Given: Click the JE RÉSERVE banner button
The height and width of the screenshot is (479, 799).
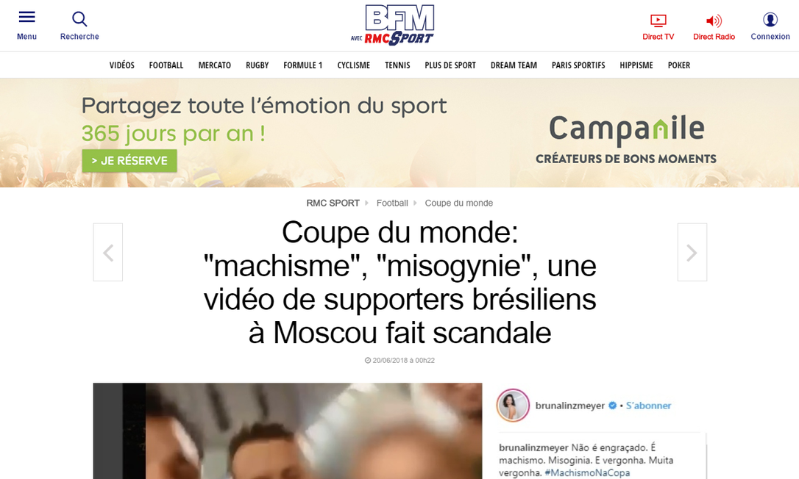Looking at the screenshot, I should 129,161.
